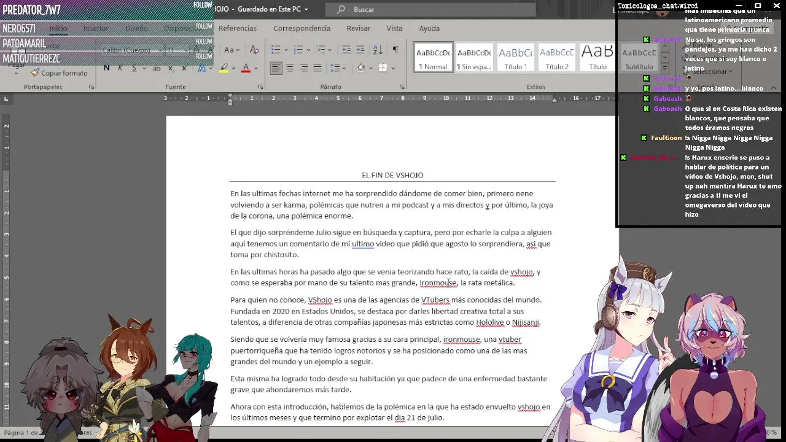Open the bullet list dropdown arrow

click(285, 50)
